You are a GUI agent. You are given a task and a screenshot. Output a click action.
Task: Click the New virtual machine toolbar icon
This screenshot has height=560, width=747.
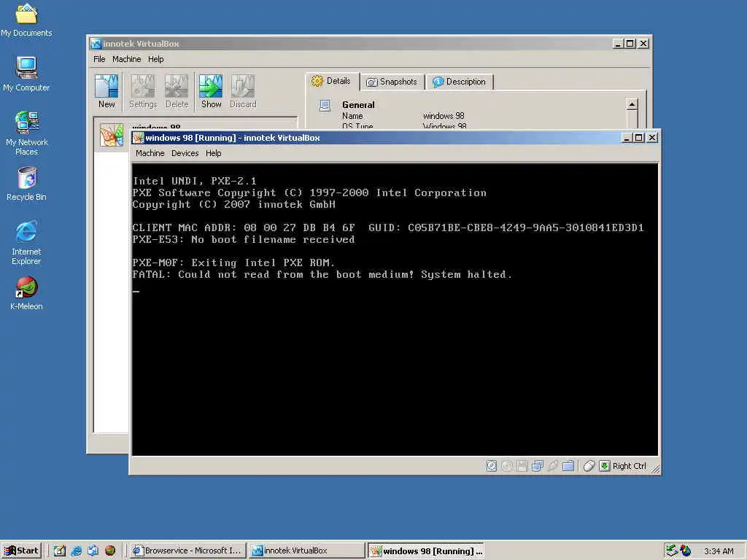[x=107, y=91]
